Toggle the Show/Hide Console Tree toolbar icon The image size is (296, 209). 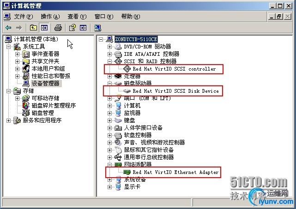click(x=44, y=28)
